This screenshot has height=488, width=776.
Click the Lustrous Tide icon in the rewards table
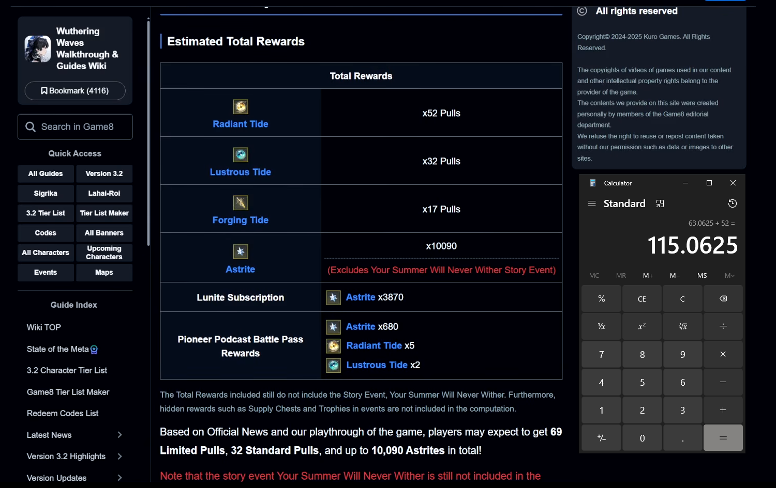pyautogui.click(x=241, y=155)
